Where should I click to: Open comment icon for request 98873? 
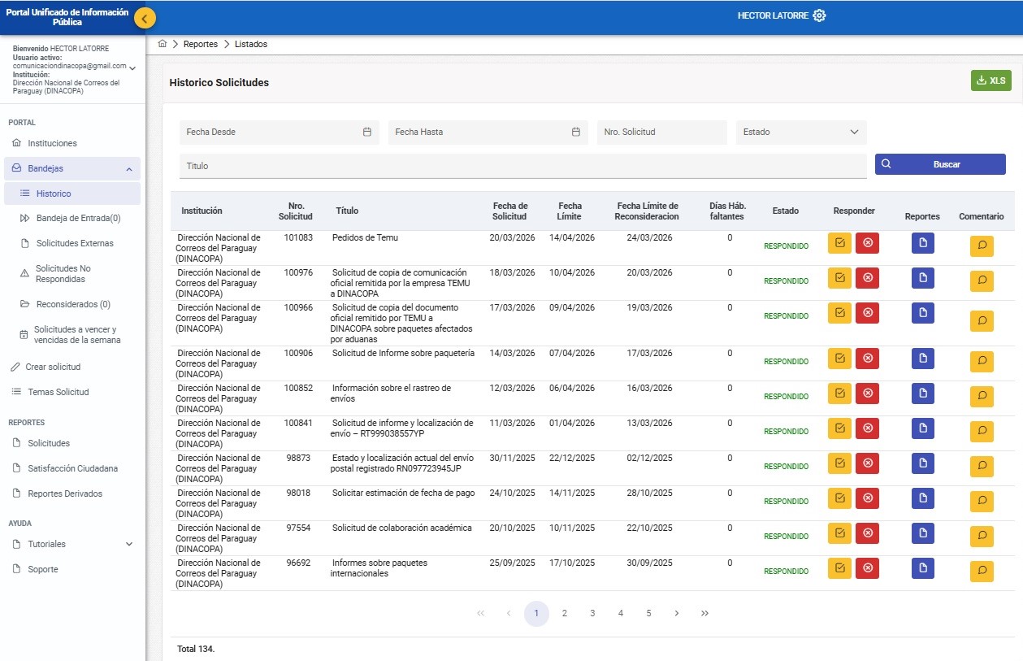[982, 466]
